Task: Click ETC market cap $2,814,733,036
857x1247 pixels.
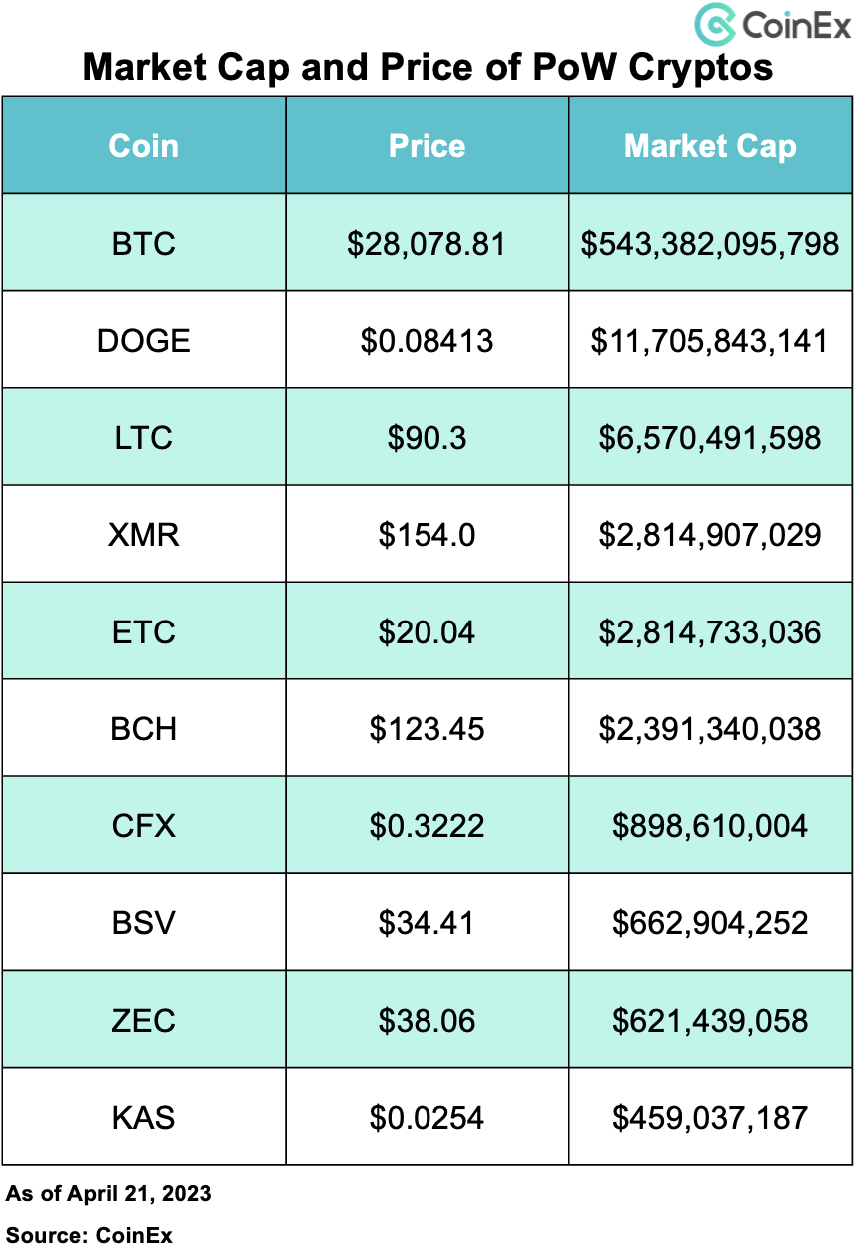Action: click(x=710, y=631)
